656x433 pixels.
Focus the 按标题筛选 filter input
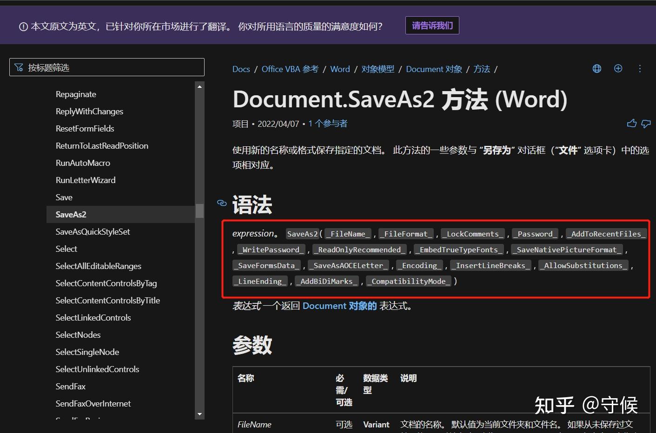coord(107,67)
